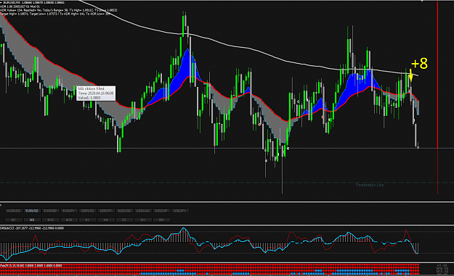The image size is (454, 276).
Task: Switch chart symbol to GBPJPY
Action: pos(105,211)
